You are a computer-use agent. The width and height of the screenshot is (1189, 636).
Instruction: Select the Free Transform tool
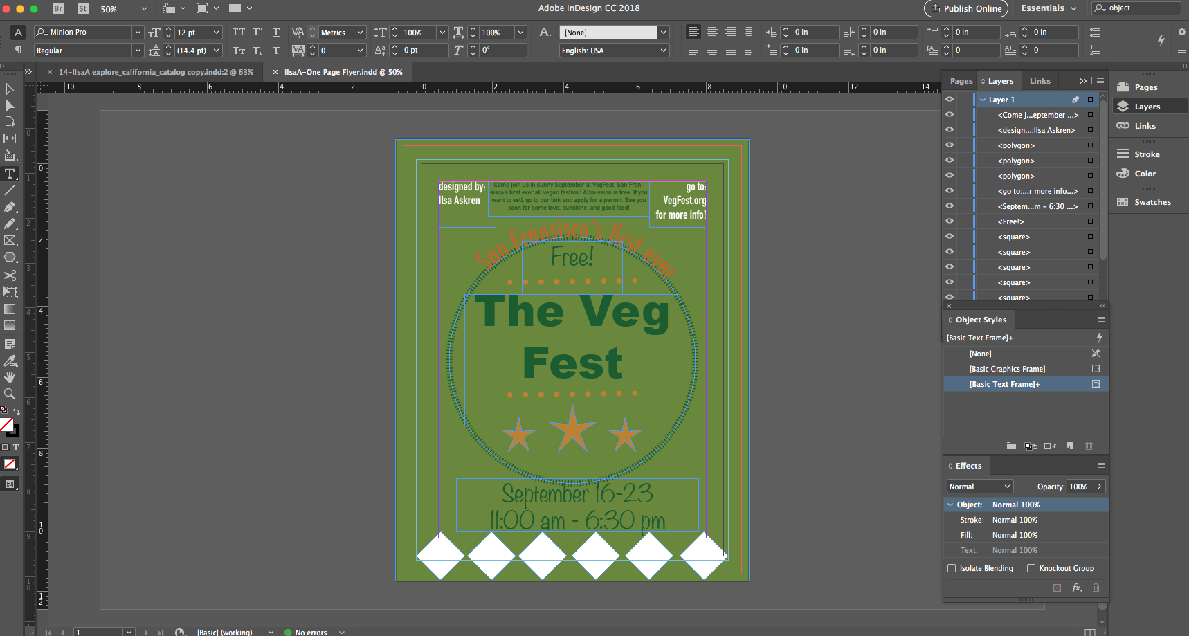[10, 291]
